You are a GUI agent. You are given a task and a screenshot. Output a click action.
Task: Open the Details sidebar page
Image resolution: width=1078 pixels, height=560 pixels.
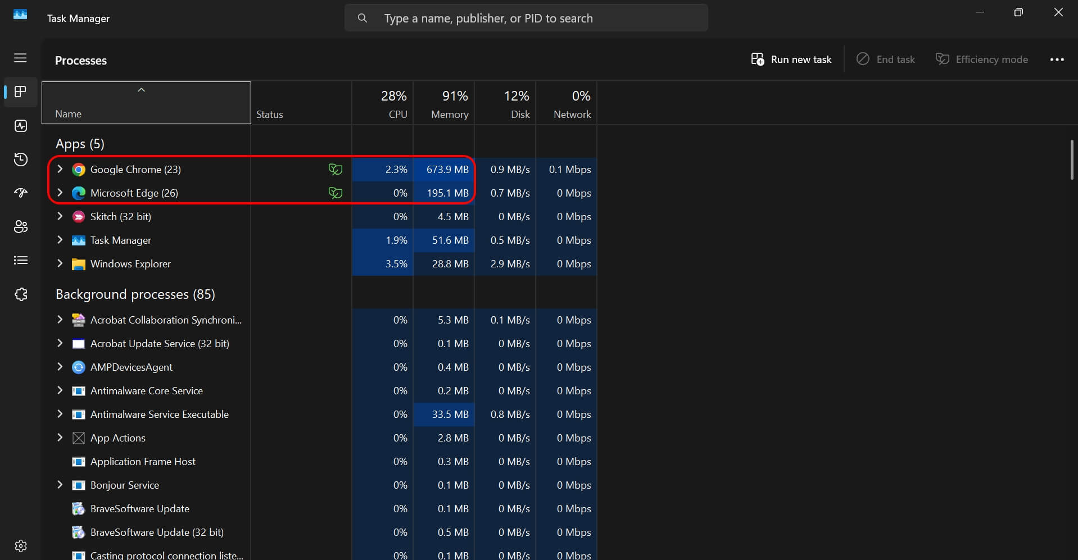tap(21, 260)
